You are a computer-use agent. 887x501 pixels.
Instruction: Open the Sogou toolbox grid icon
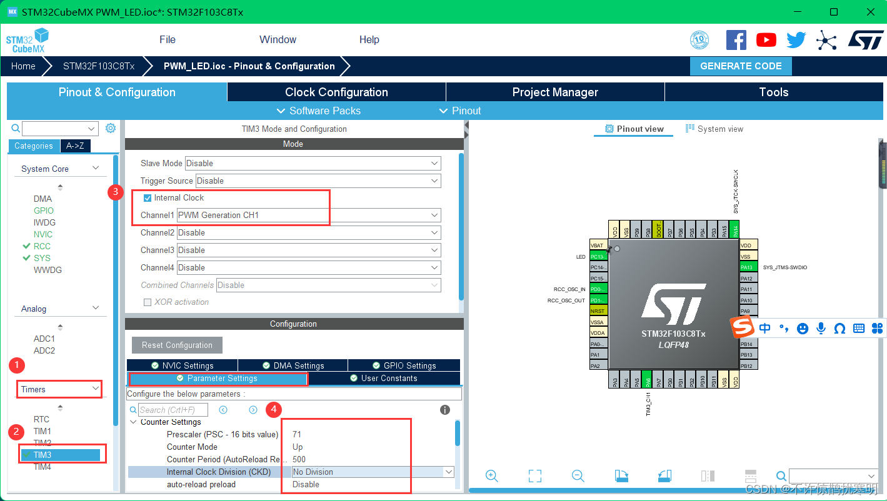[x=878, y=328]
